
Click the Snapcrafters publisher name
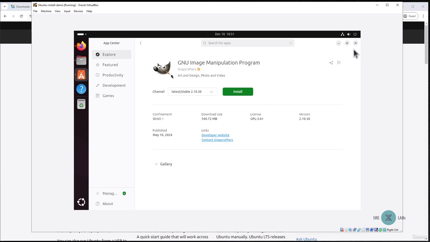tap(187, 69)
